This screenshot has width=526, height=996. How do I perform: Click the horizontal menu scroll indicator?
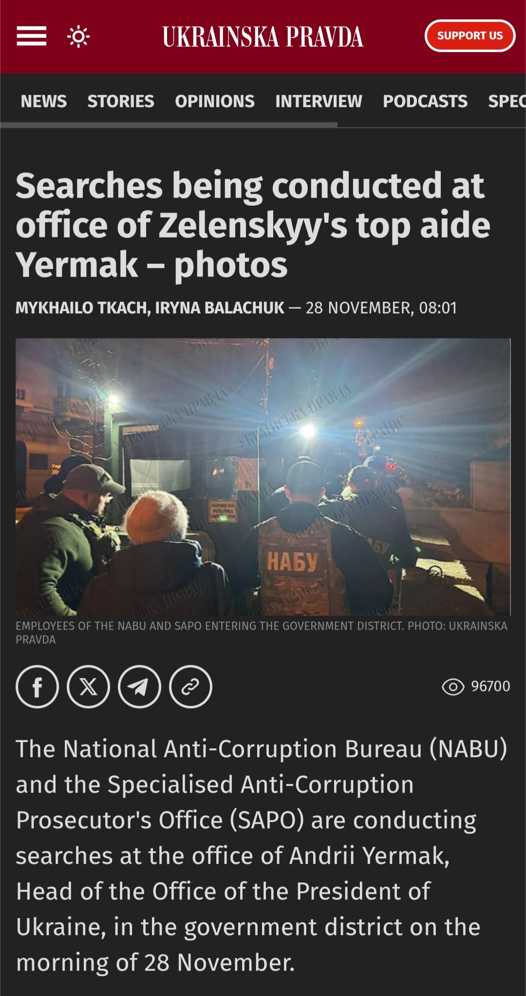point(169,125)
